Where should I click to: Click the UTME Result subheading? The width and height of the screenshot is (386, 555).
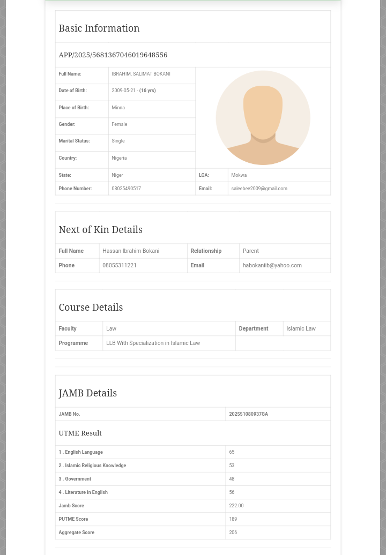80,433
